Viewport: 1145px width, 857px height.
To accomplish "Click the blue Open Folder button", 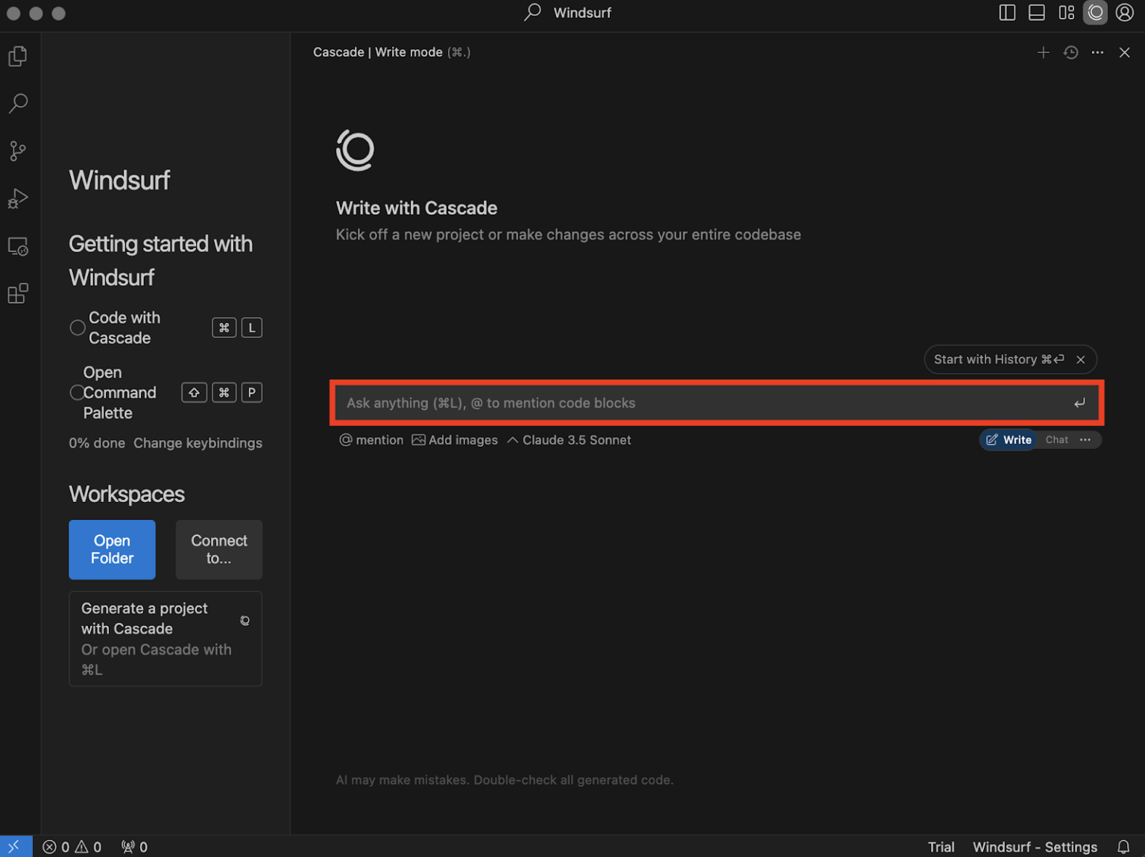I will point(112,550).
